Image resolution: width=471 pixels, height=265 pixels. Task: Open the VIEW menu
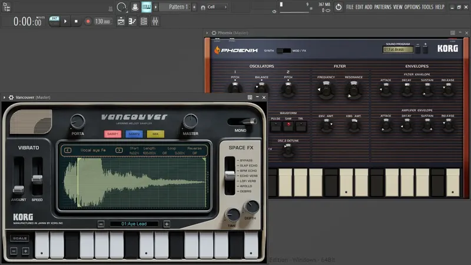398,7
